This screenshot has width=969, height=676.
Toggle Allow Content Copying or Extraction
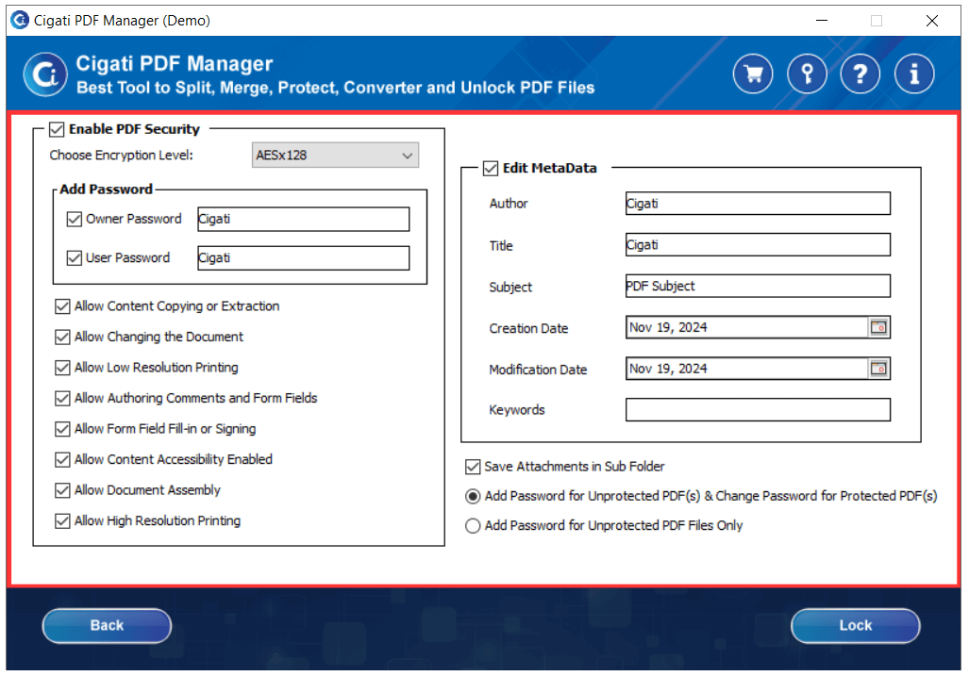click(x=62, y=306)
